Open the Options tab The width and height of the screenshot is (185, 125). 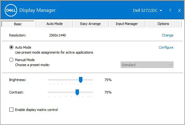[163, 24]
